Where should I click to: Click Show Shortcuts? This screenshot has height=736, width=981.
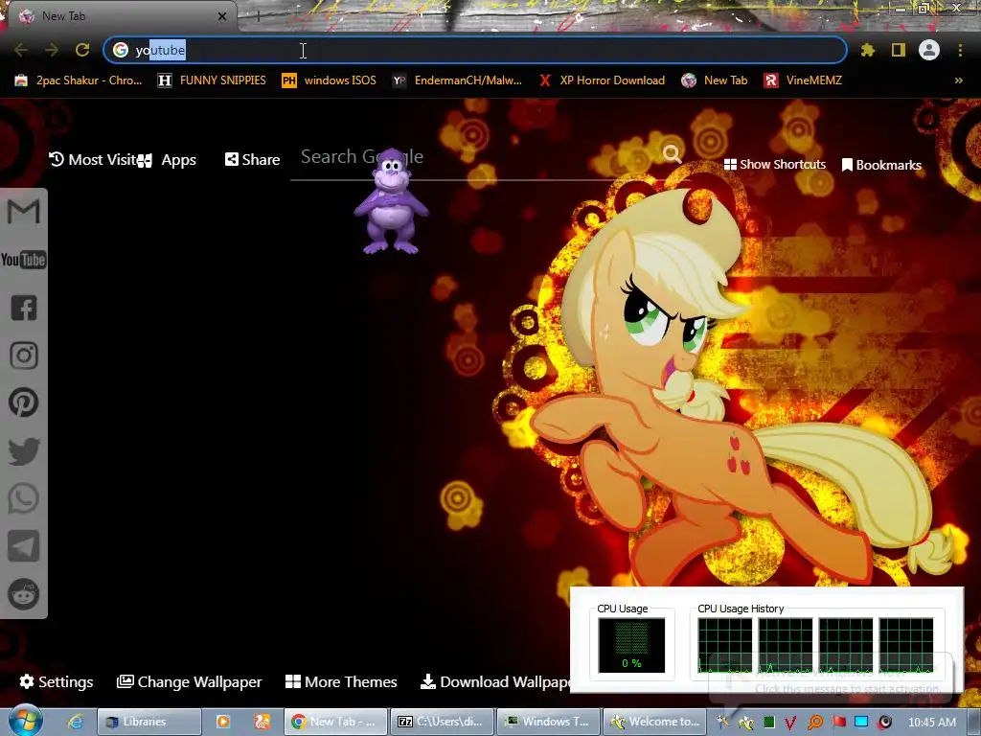click(775, 165)
